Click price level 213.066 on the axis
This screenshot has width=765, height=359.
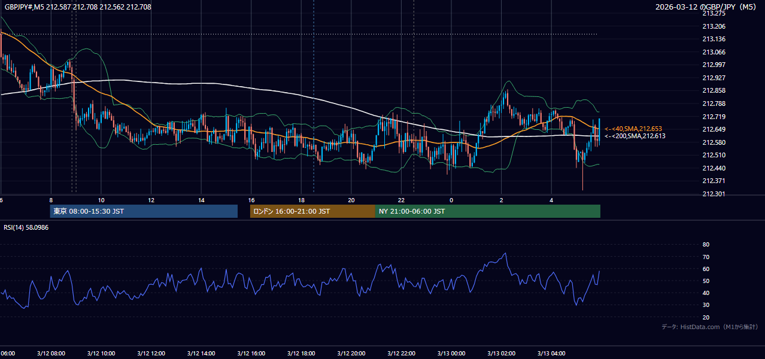point(714,52)
